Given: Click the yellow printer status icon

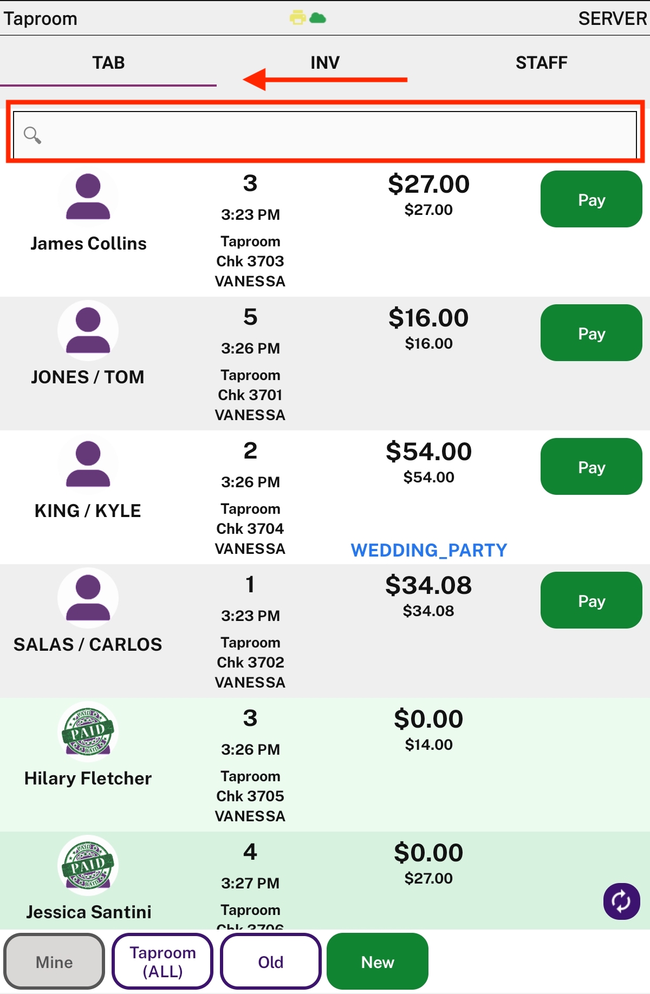Looking at the screenshot, I should tap(297, 18).
